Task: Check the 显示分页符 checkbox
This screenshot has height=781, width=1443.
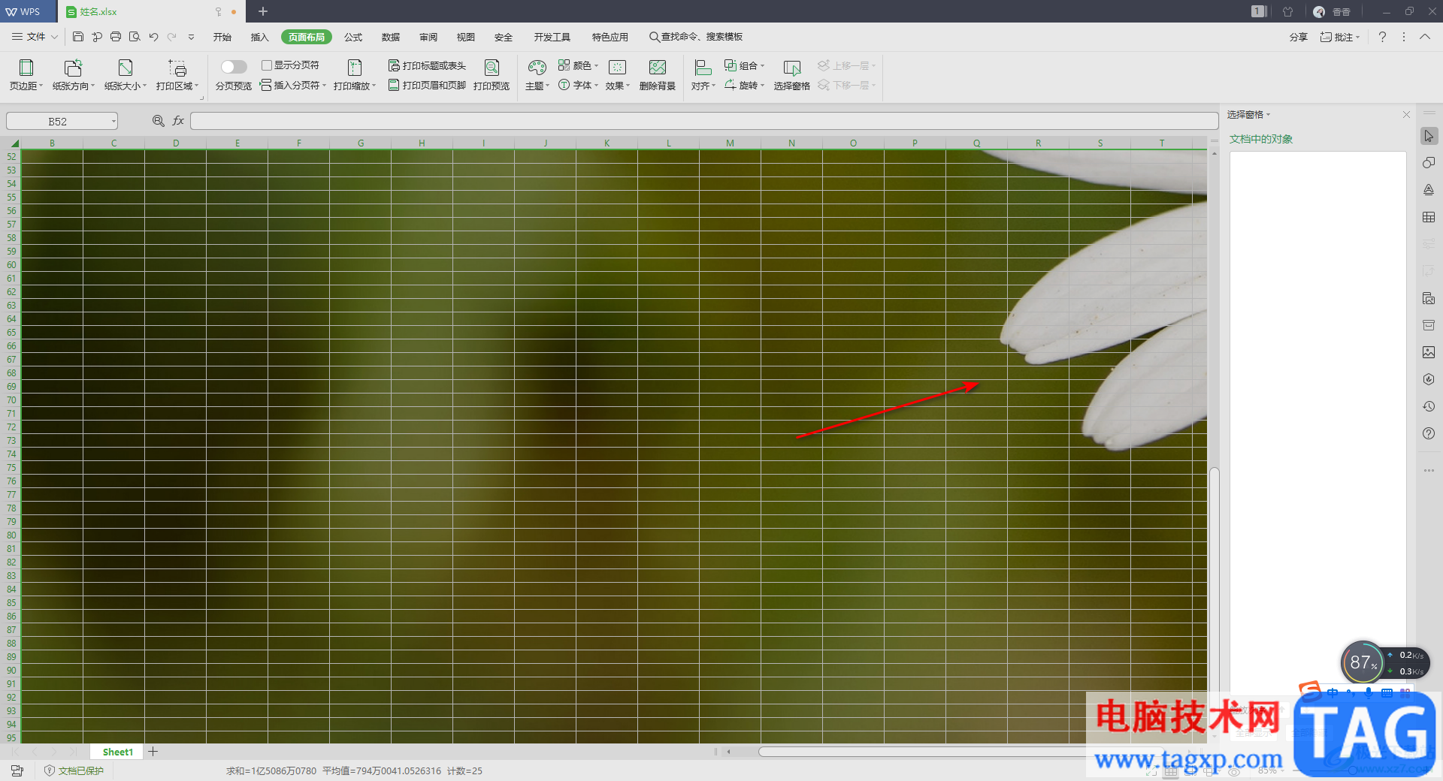Action: pos(266,65)
